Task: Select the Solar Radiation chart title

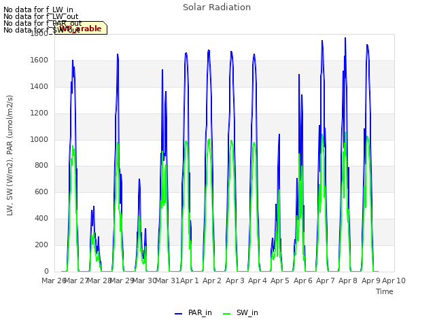Action: pos(217,7)
